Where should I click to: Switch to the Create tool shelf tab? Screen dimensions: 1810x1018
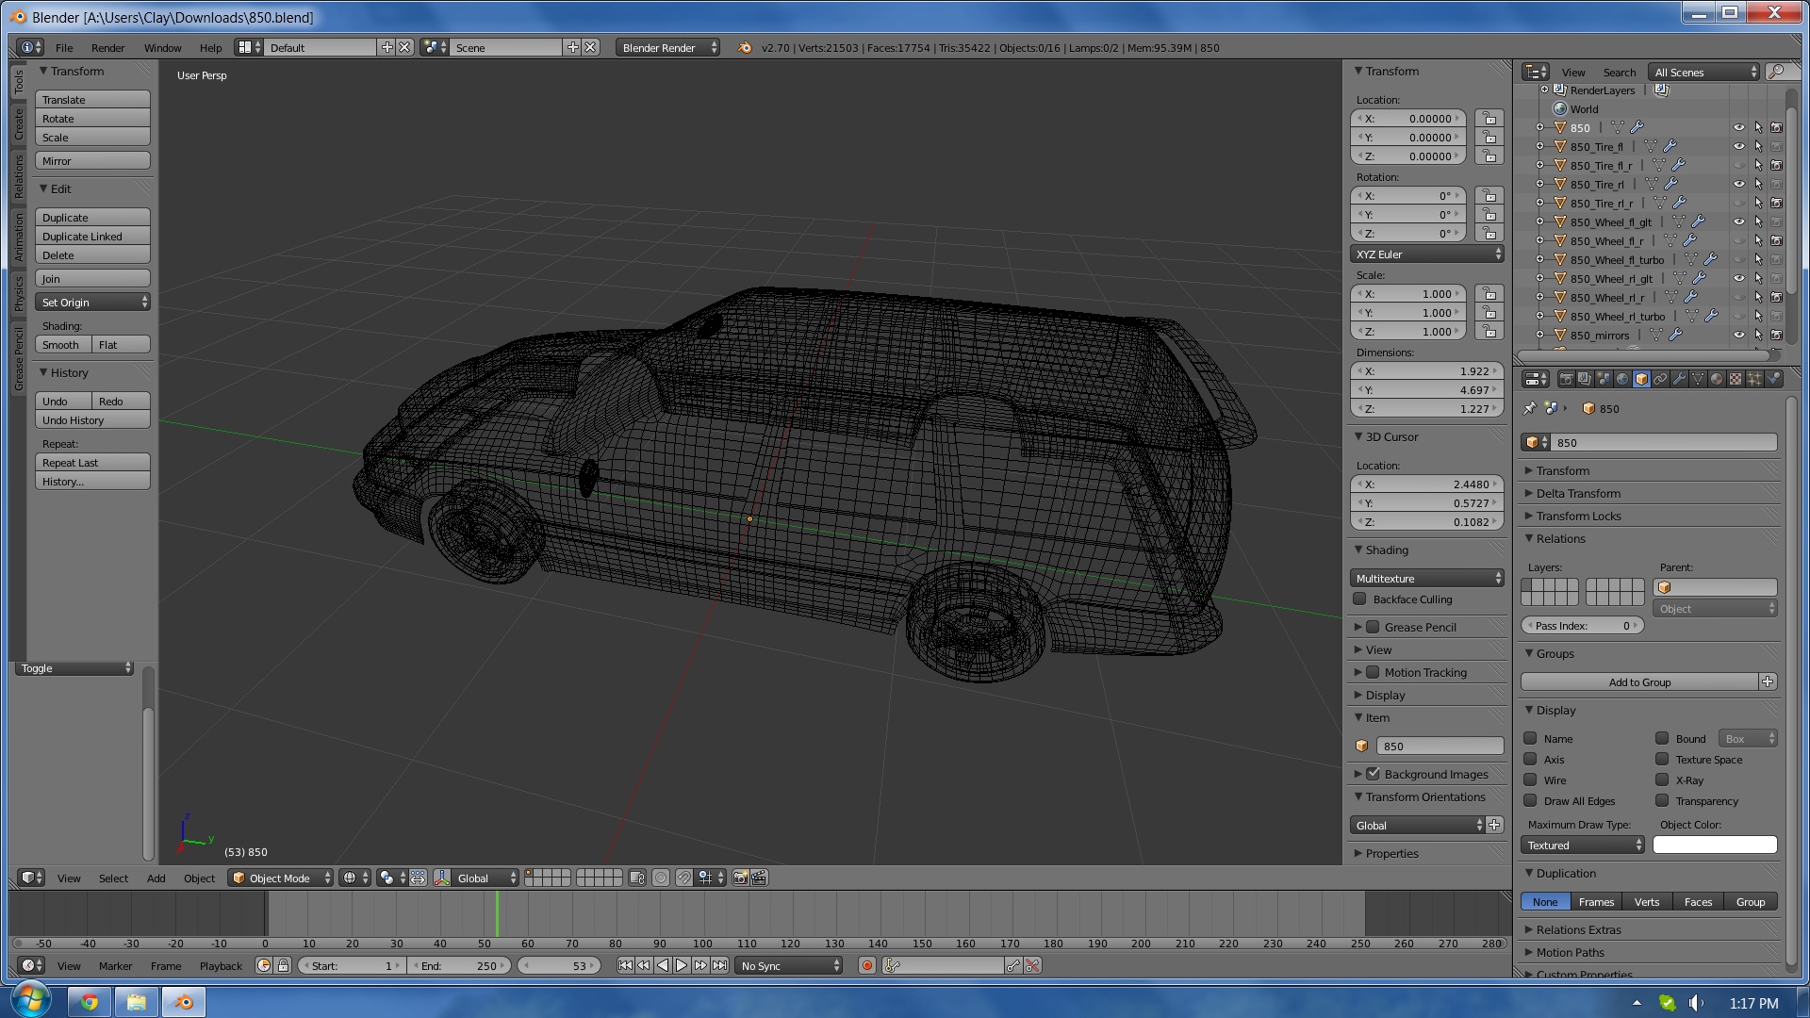tap(18, 124)
